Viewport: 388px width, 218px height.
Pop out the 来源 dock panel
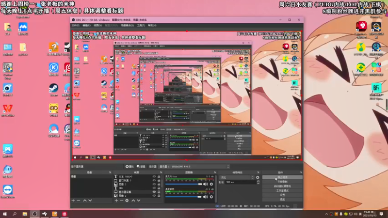[x=161, y=172]
